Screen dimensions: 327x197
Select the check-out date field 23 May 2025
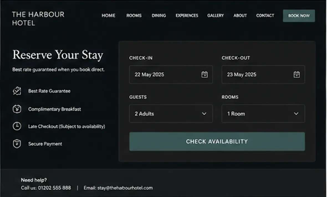point(263,75)
